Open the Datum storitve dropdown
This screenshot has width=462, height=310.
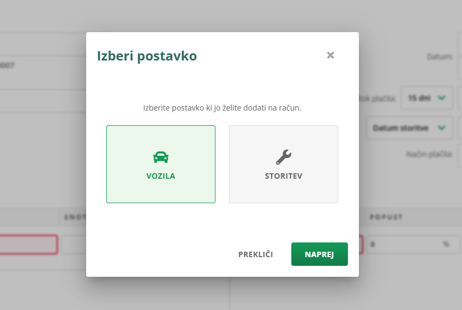(x=410, y=128)
